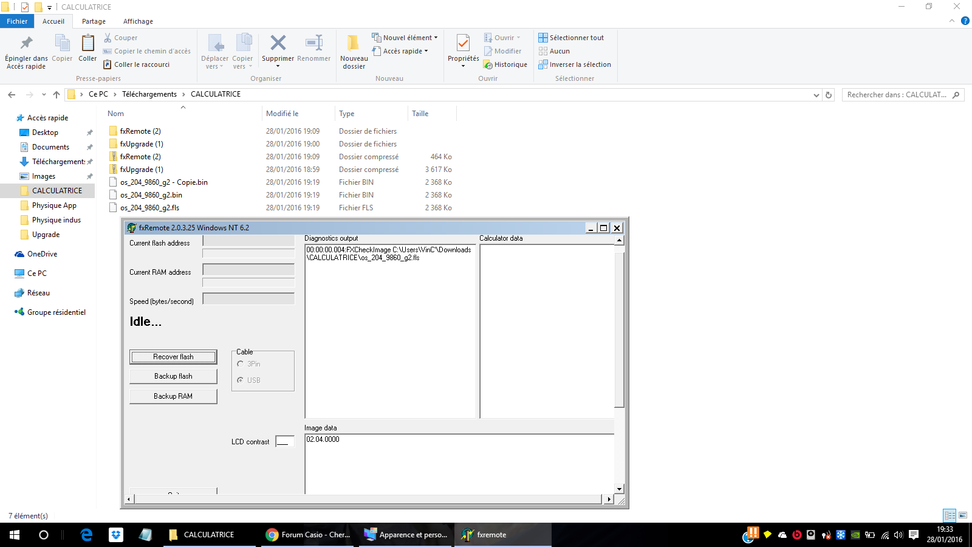Select os_204_9860_g2 - Copie.bin file
The image size is (972, 547).
pyautogui.click(x=164, y=182)
